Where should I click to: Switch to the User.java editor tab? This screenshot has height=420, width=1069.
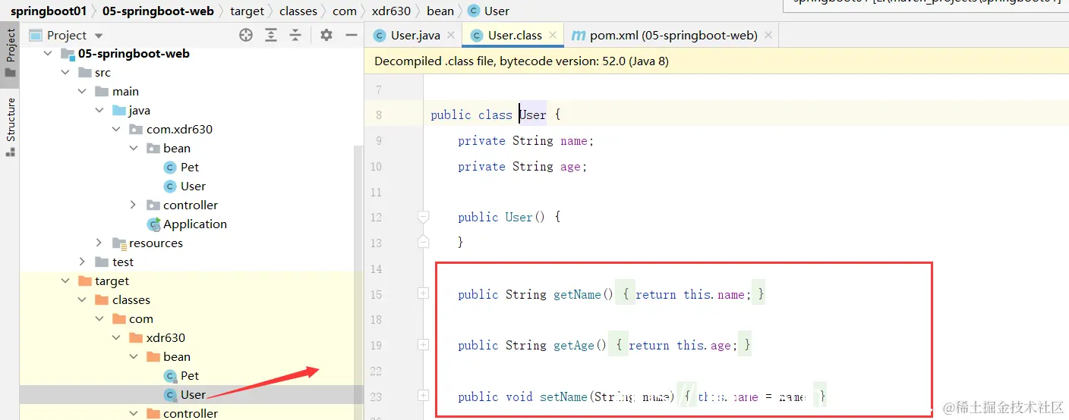(415, 35)
